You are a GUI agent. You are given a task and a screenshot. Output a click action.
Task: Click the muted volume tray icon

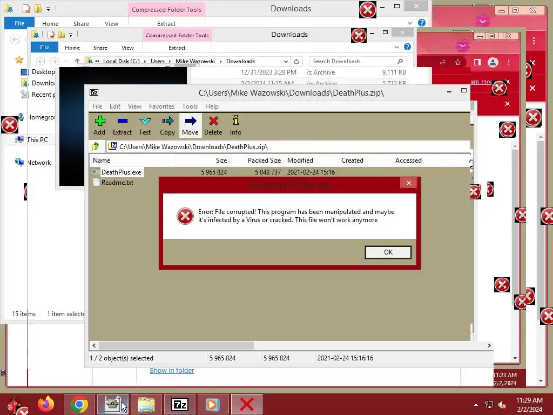[x=502, y=405]
